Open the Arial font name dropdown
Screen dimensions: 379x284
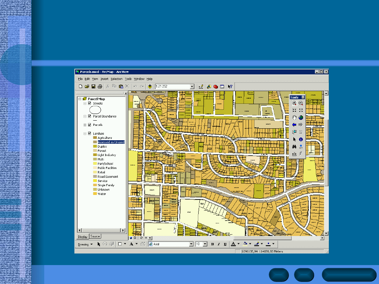191,244
